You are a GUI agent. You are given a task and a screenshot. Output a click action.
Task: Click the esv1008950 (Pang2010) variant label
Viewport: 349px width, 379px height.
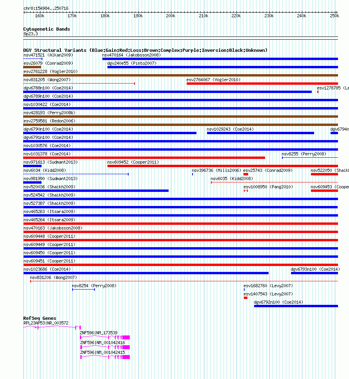268,187
